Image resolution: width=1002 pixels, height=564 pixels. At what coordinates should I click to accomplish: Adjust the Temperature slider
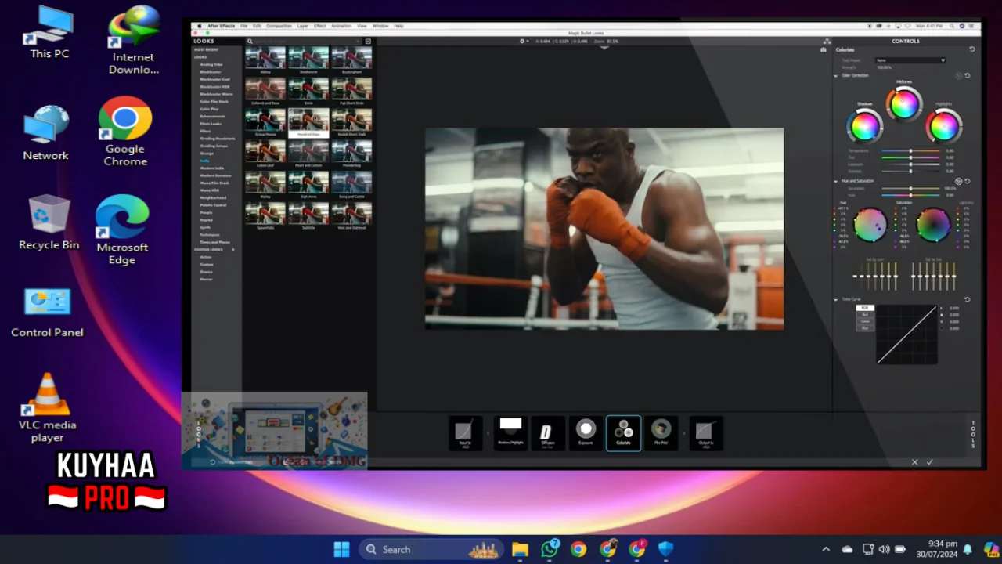[x=910, y=151]
